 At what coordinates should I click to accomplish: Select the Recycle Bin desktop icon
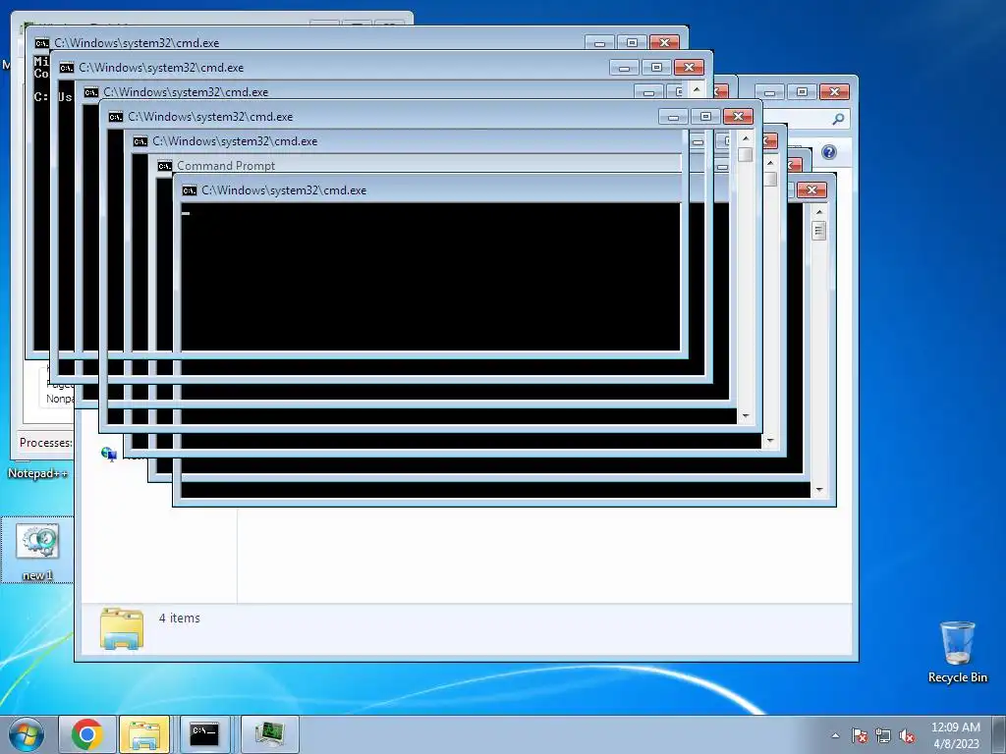pyautogui.click(x=957, y=652)
